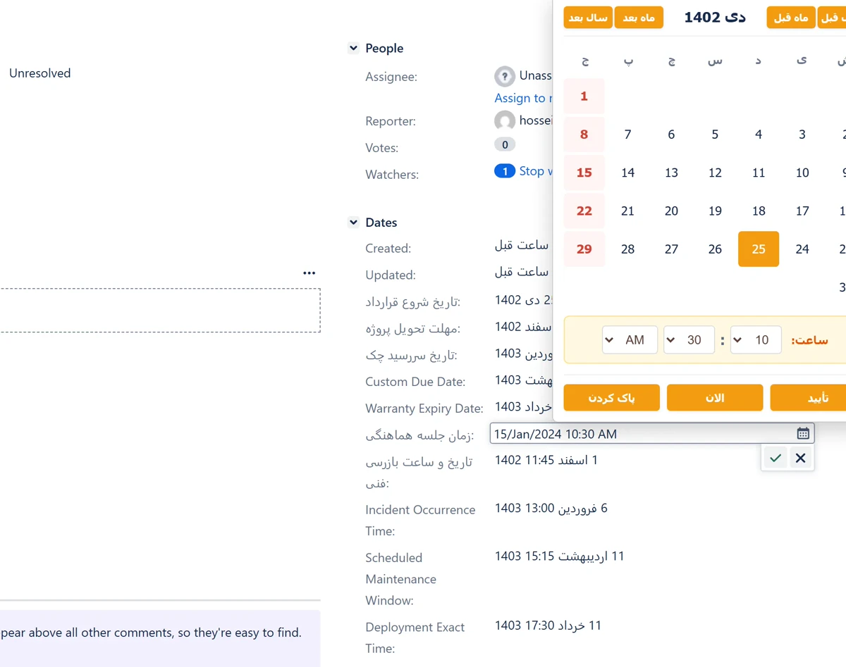Select Friday 8 in the calendar
The width and height of the screenshot is (846, 667).
pyautogui.click(x=584, y=135)
